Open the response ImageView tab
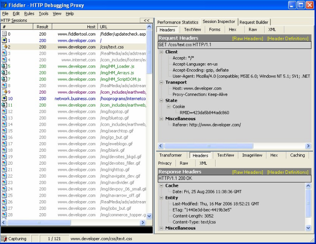The image size is (316, 244). (252, 155)
